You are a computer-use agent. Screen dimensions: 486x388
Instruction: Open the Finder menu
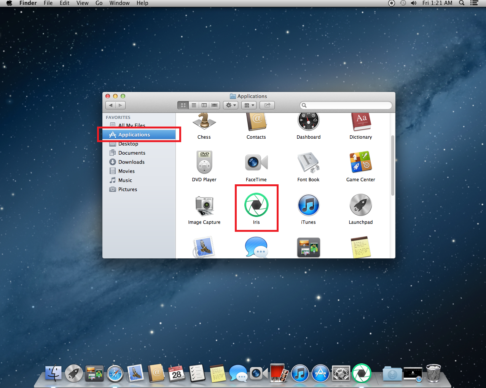[x=28, y=3]
